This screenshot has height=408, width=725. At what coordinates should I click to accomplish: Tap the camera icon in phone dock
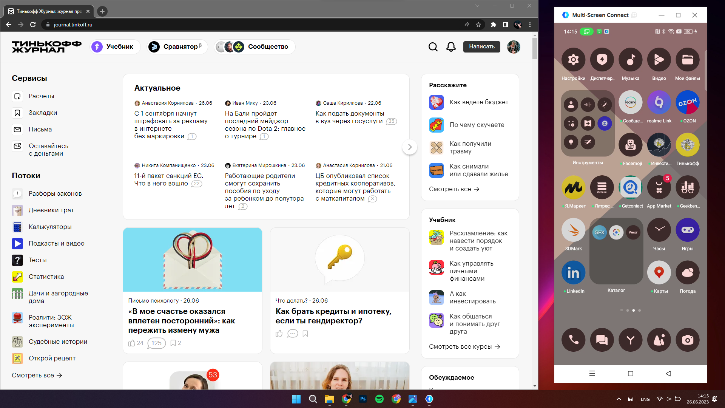point(688,340)
